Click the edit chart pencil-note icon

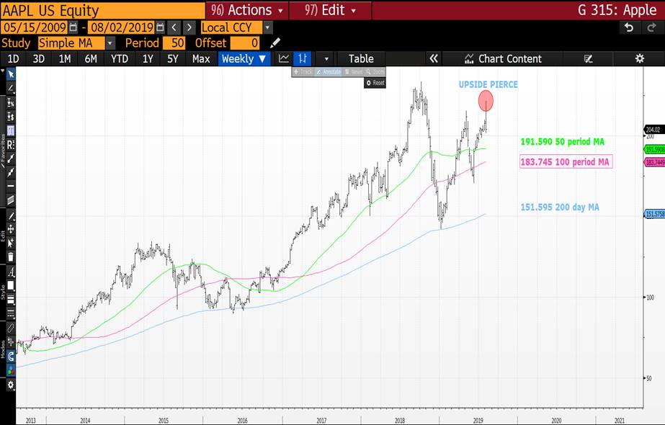pyautogui.click(x=588, y=58)
